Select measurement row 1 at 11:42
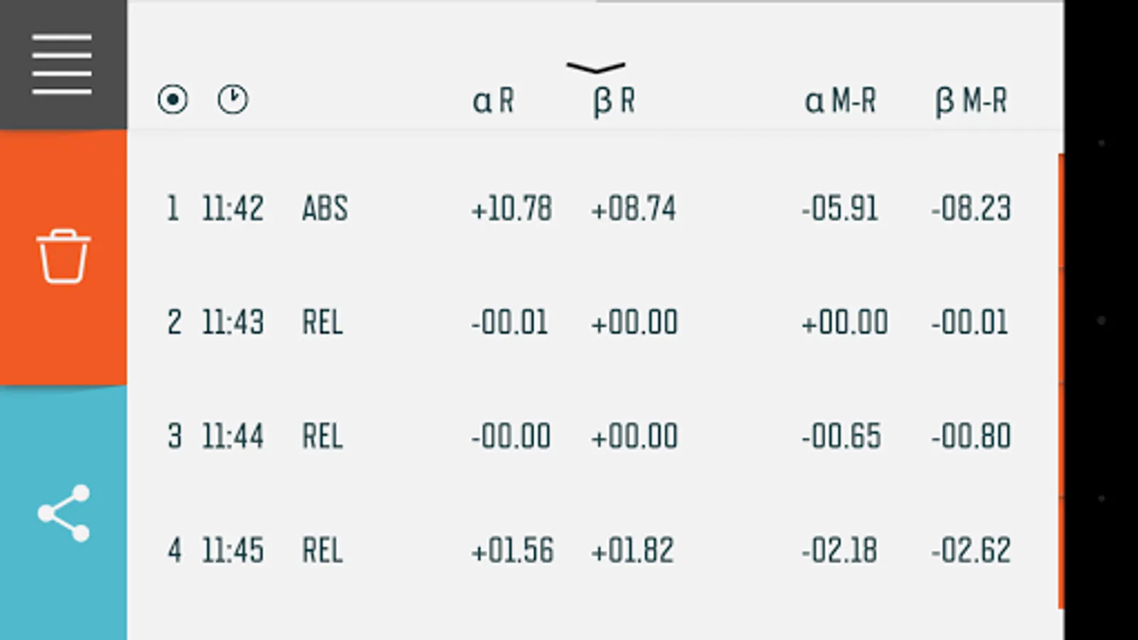This screenshot has width=1138, height=640. (233, 208)
